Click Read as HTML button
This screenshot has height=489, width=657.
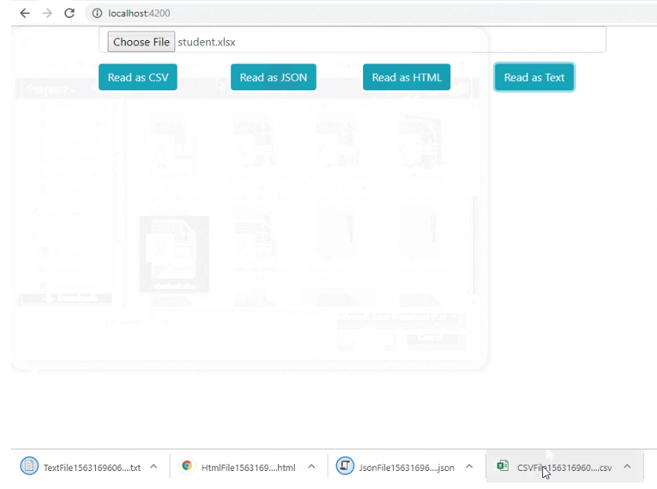click(x=406, y=77)
